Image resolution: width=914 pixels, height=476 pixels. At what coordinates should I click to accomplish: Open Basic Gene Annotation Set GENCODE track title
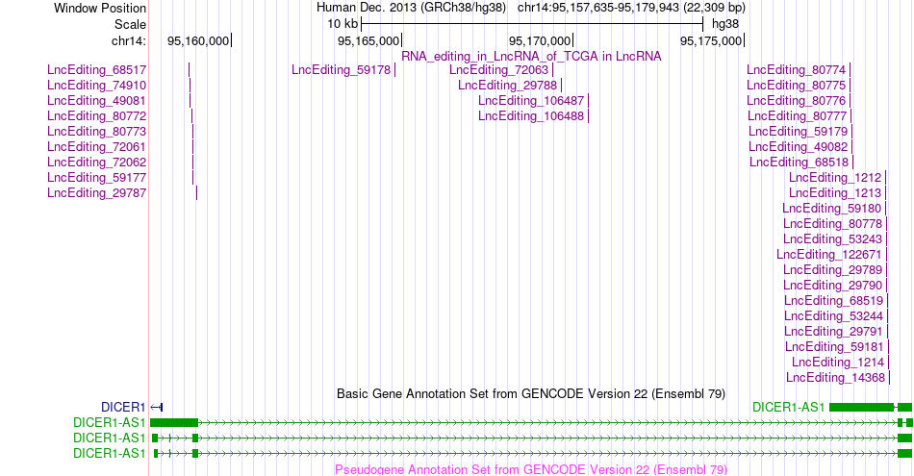(531, 394)
